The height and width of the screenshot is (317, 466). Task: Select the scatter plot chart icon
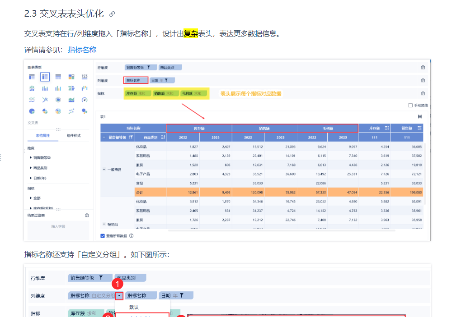click(71, 111)
